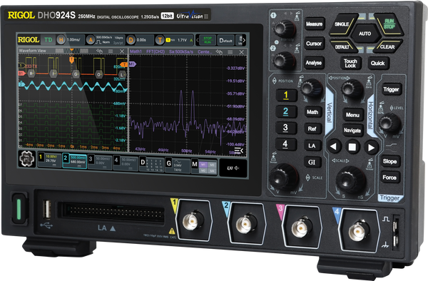Toggle the Touch Lock key
The width and height of the screenshot is (428, 281).
point(350,63)
